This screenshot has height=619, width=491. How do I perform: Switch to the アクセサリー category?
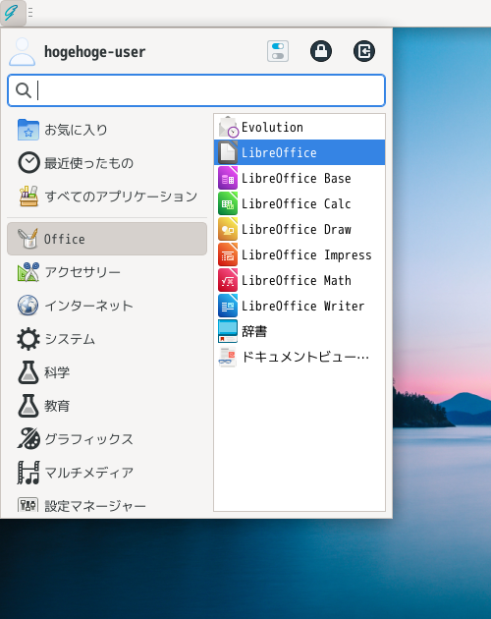pyautogui.click(x=107, y=272)
